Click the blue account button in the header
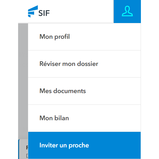The width and height of the screenshot is (159, 159). click(127, 11)
